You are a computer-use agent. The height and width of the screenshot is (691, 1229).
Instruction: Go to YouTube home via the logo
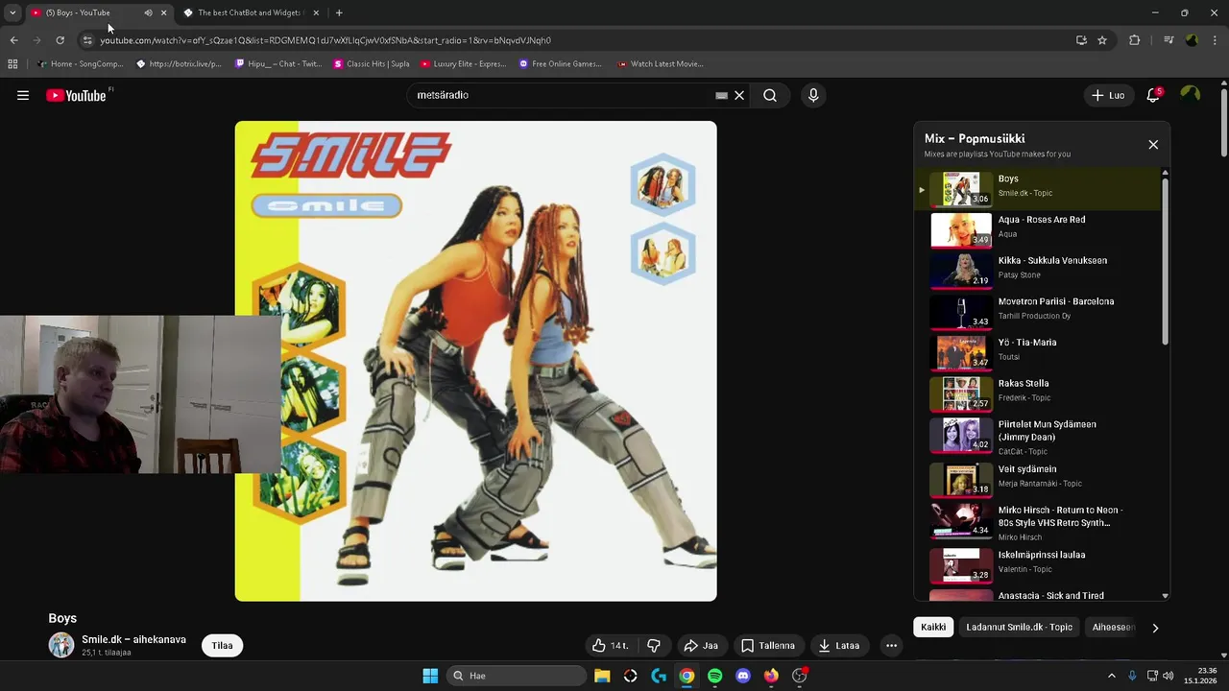tap(76, 95)
